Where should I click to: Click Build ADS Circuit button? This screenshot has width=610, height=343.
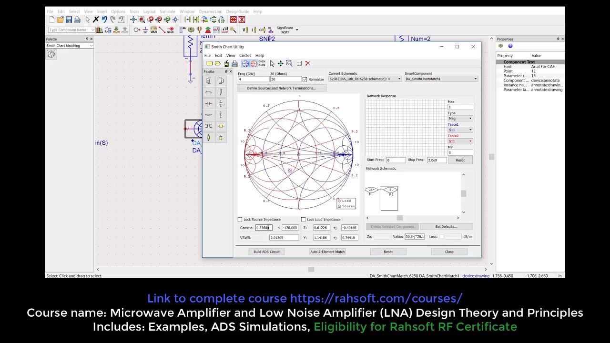pos(266,252)
